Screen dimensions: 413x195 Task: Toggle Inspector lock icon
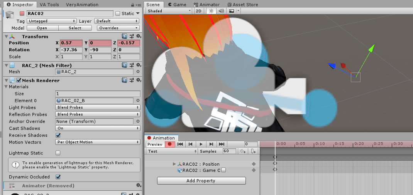[x=132, y=5]
